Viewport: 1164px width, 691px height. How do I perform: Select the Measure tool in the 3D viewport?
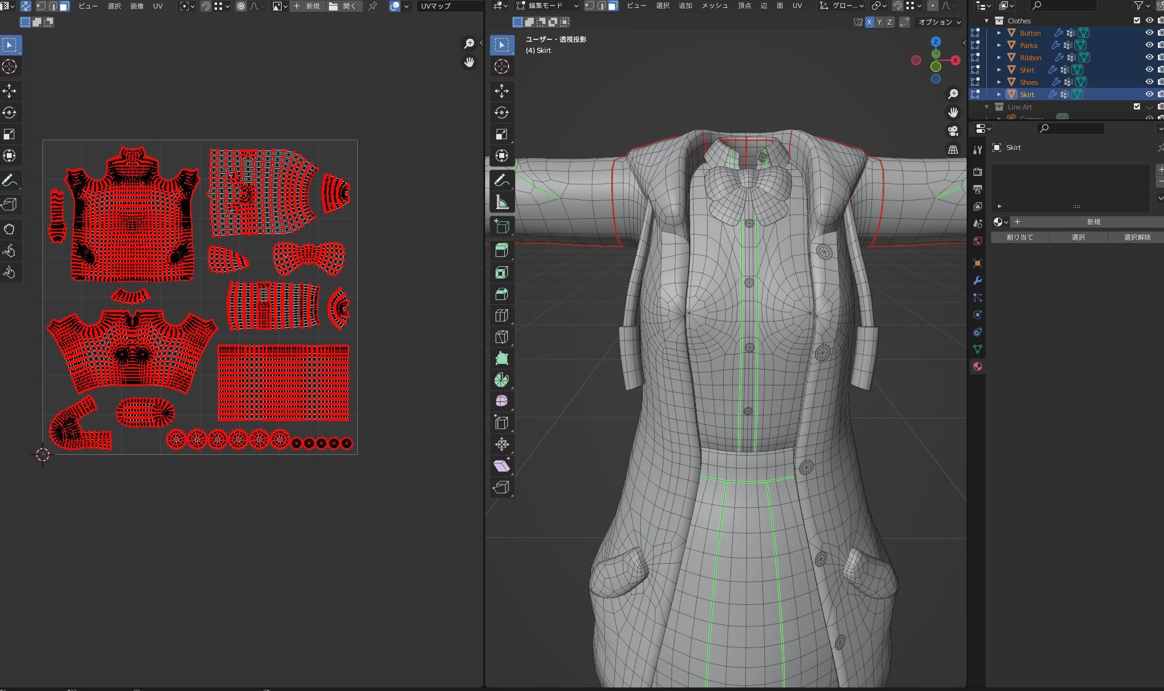(x=502, y=202)
